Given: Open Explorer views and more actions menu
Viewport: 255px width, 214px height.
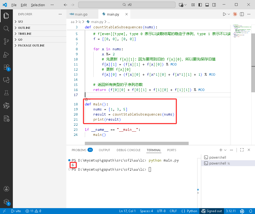Looking at the screenshot, I should (x=60, y=14).
